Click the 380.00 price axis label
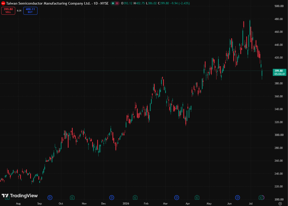Screen dimensions: 288x206 279,83
